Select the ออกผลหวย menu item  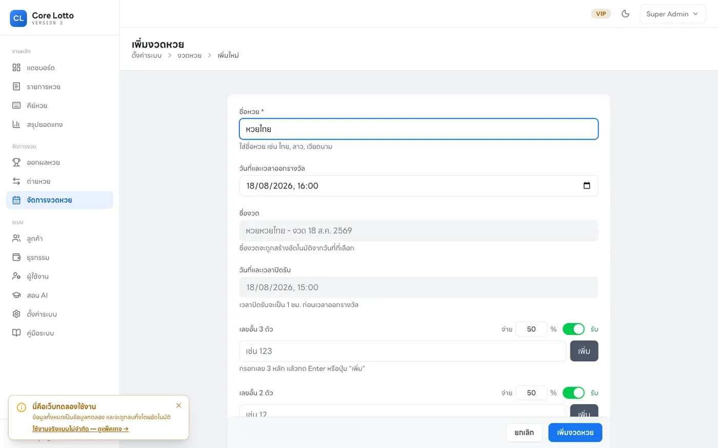[59, 162]
